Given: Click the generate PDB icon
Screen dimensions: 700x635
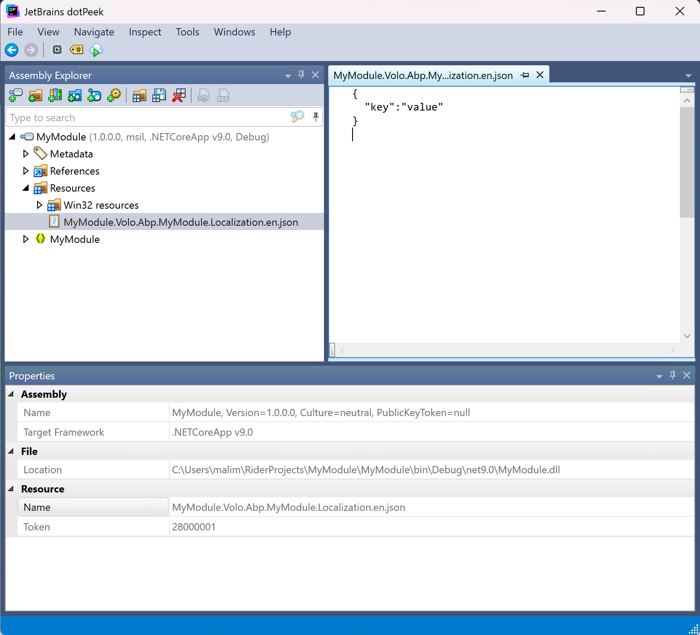Looking at the screenshot, I should click(x=223, y=95).
